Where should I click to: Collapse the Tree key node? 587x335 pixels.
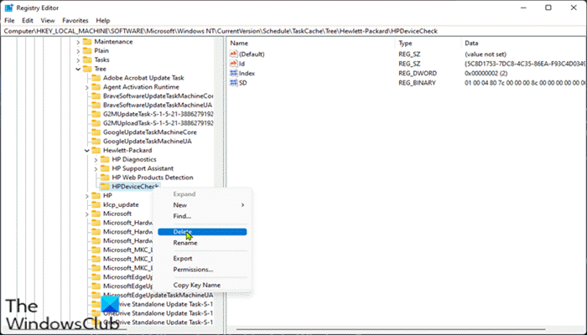point(78,70)
